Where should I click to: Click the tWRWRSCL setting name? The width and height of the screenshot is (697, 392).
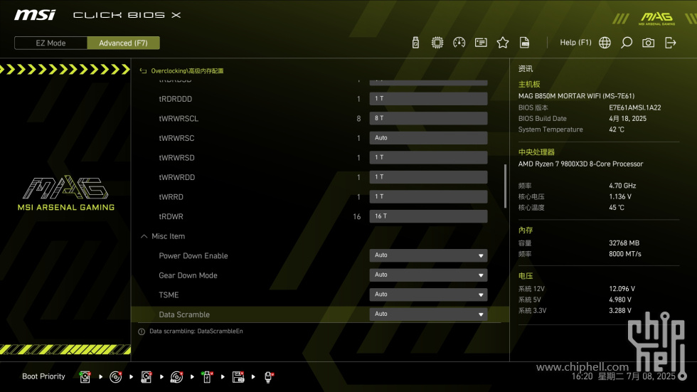click(179, 119)
